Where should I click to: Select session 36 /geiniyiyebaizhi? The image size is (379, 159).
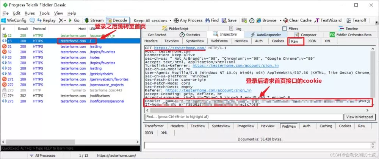click(x=70, y=74)
